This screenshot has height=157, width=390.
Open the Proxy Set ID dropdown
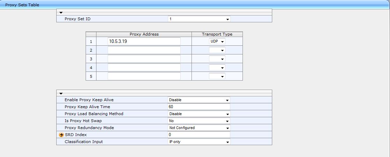(199, 19)
